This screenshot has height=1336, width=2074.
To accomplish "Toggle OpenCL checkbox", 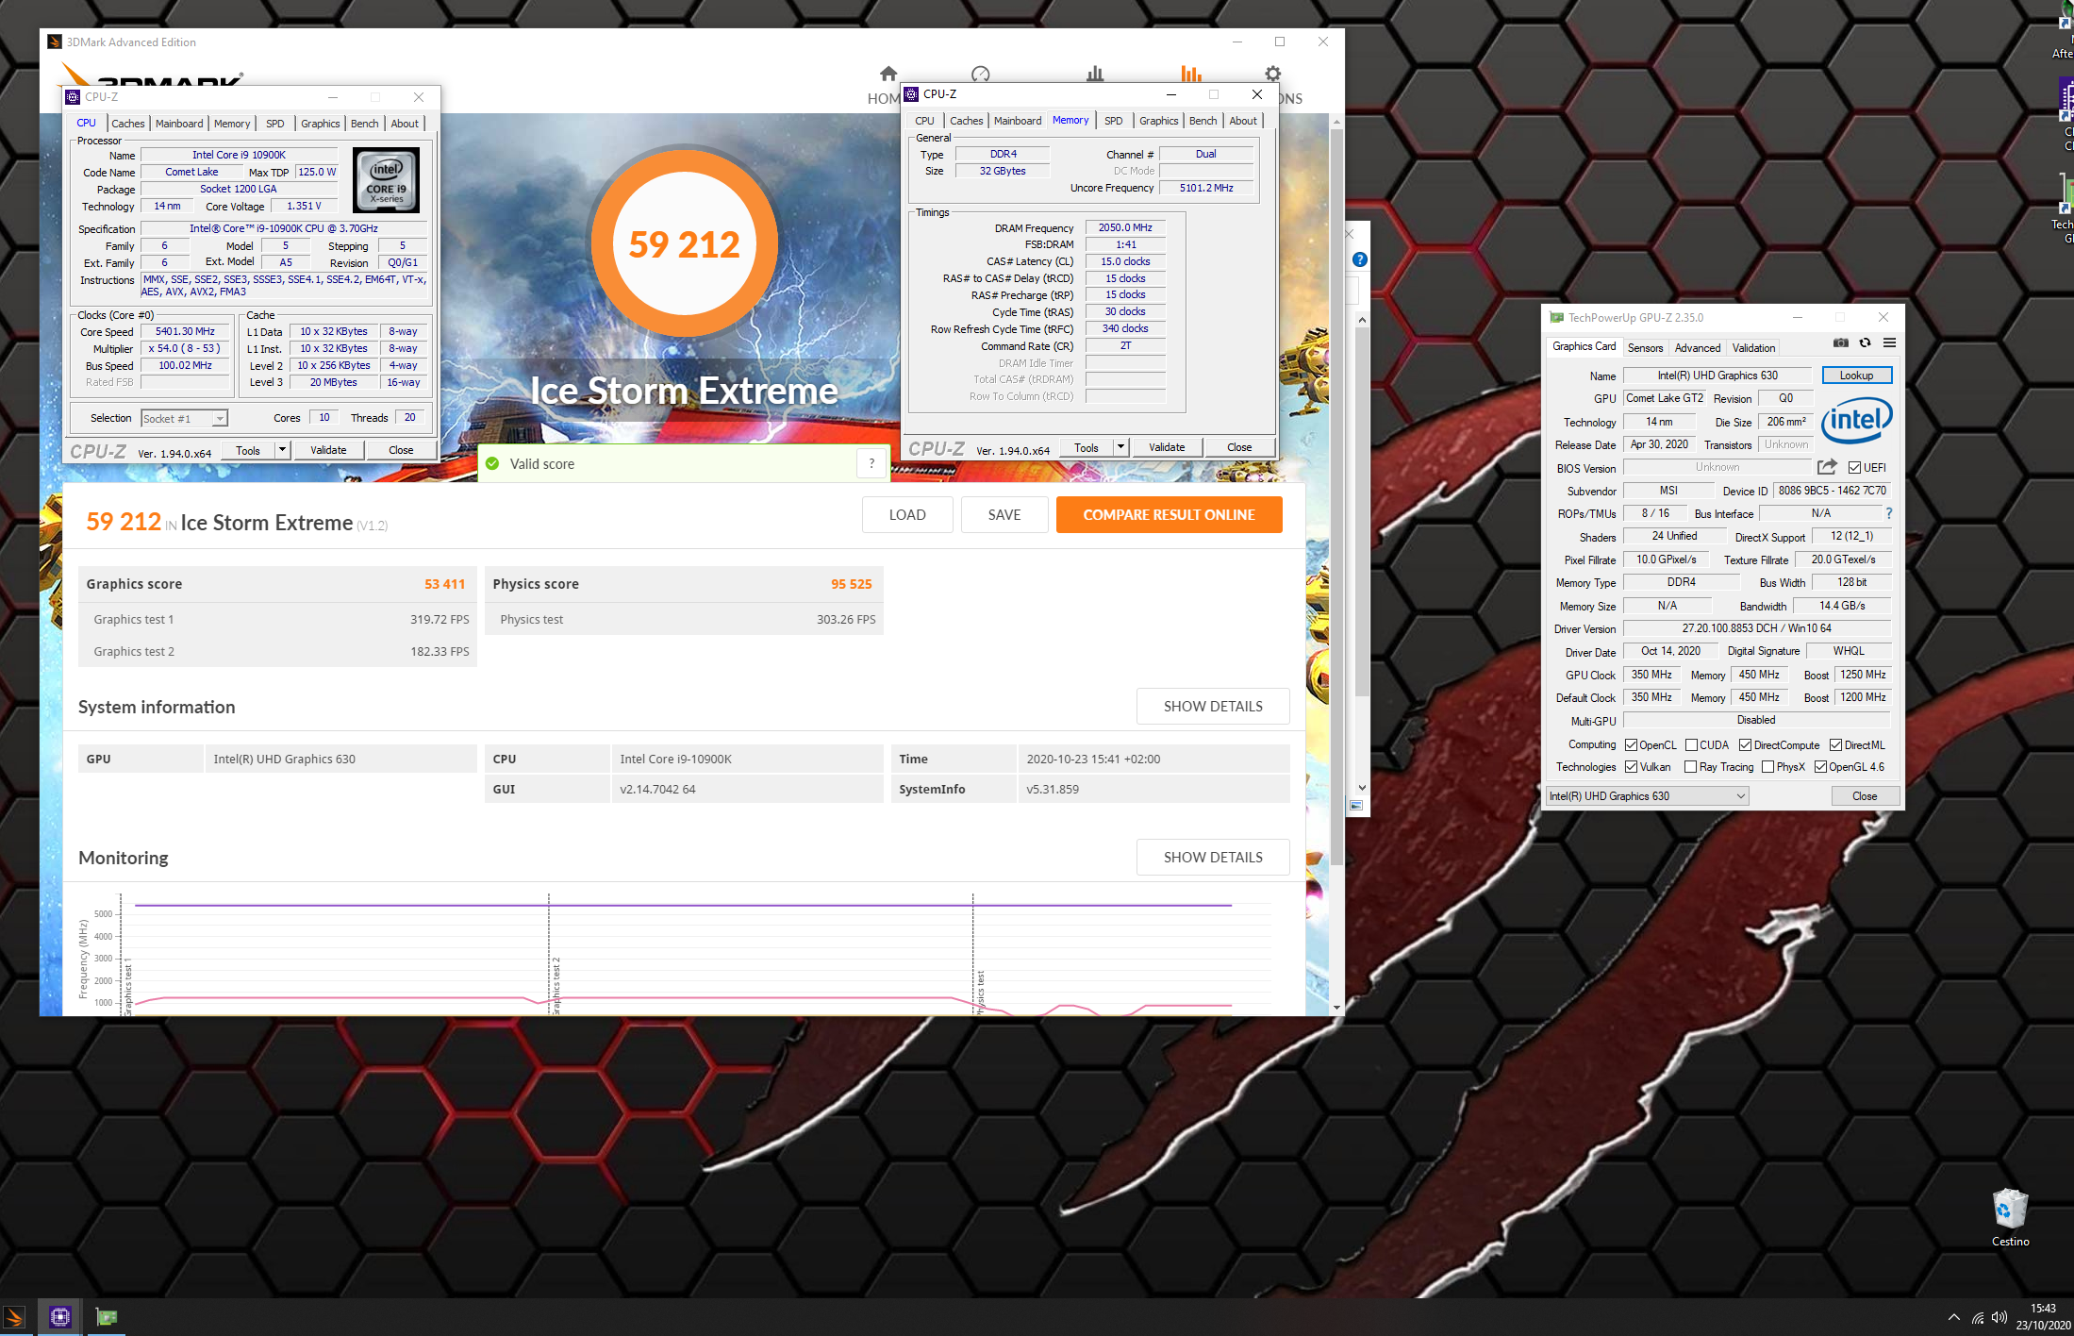I will click(1631, 745).
